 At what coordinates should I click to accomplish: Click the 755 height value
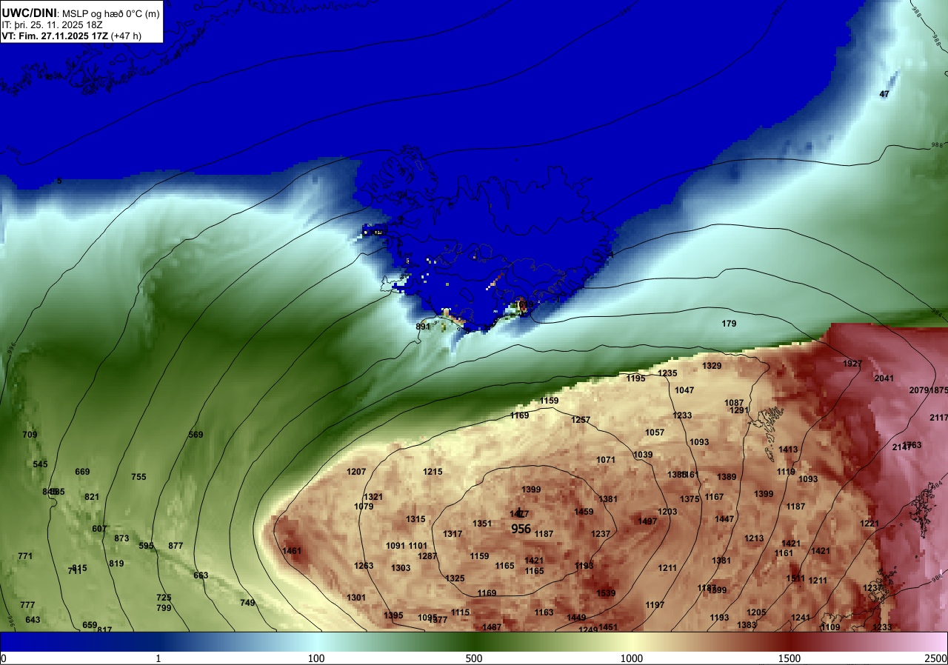point(138,477)
